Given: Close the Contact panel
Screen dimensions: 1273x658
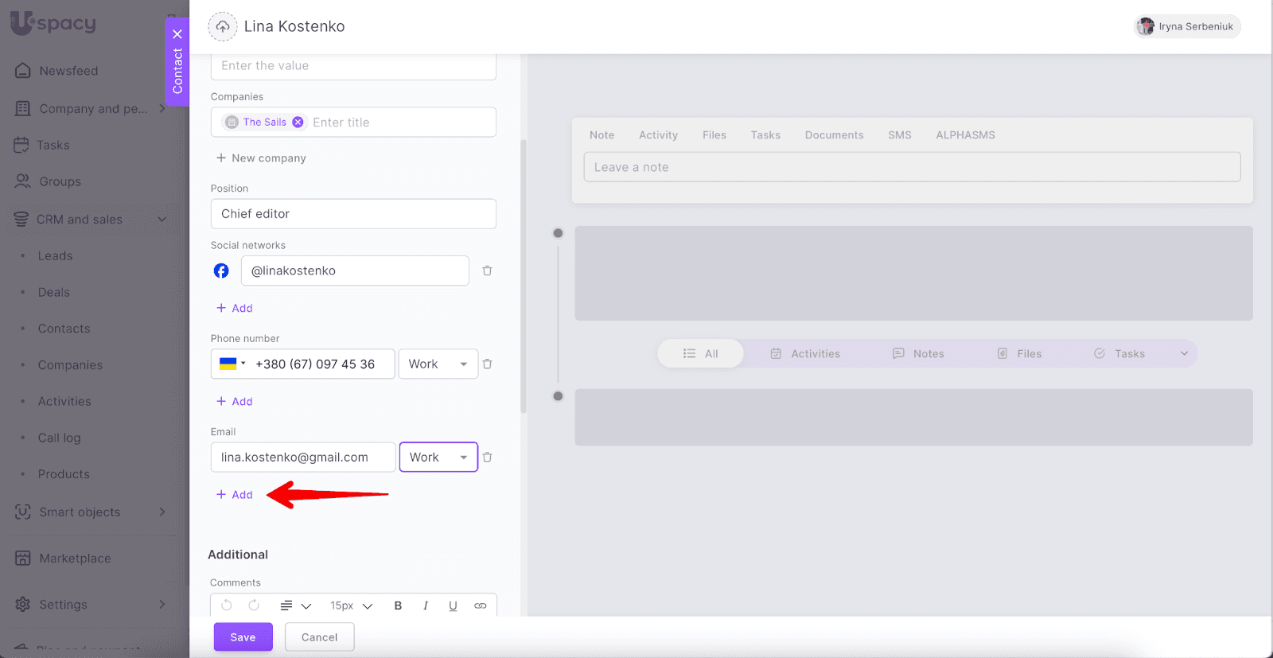Looking at the screenshot, I should pyautogui.click(x=177, y=34).
